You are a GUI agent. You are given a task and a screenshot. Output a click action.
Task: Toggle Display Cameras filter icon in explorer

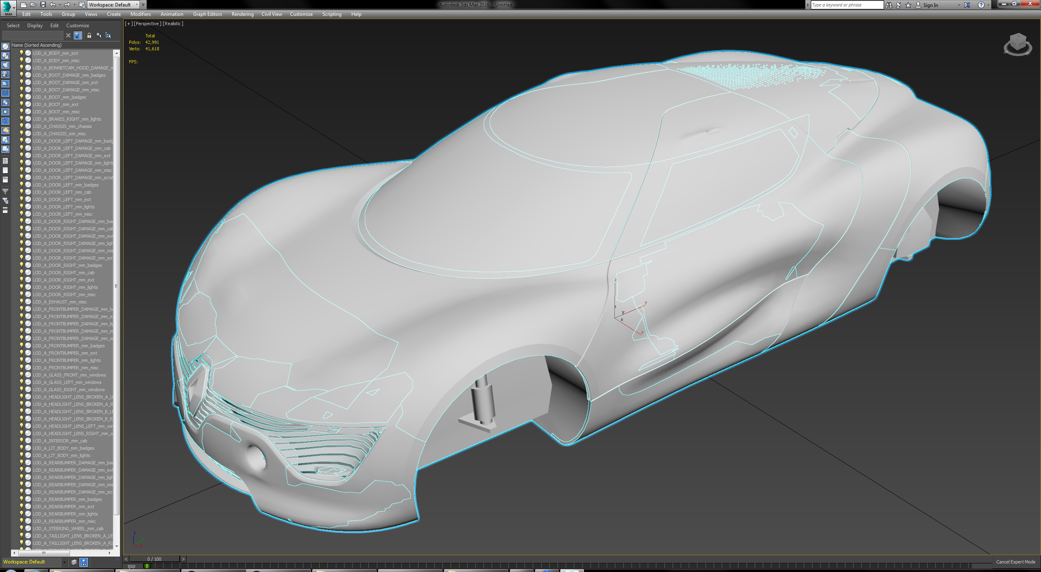(5, 74)
